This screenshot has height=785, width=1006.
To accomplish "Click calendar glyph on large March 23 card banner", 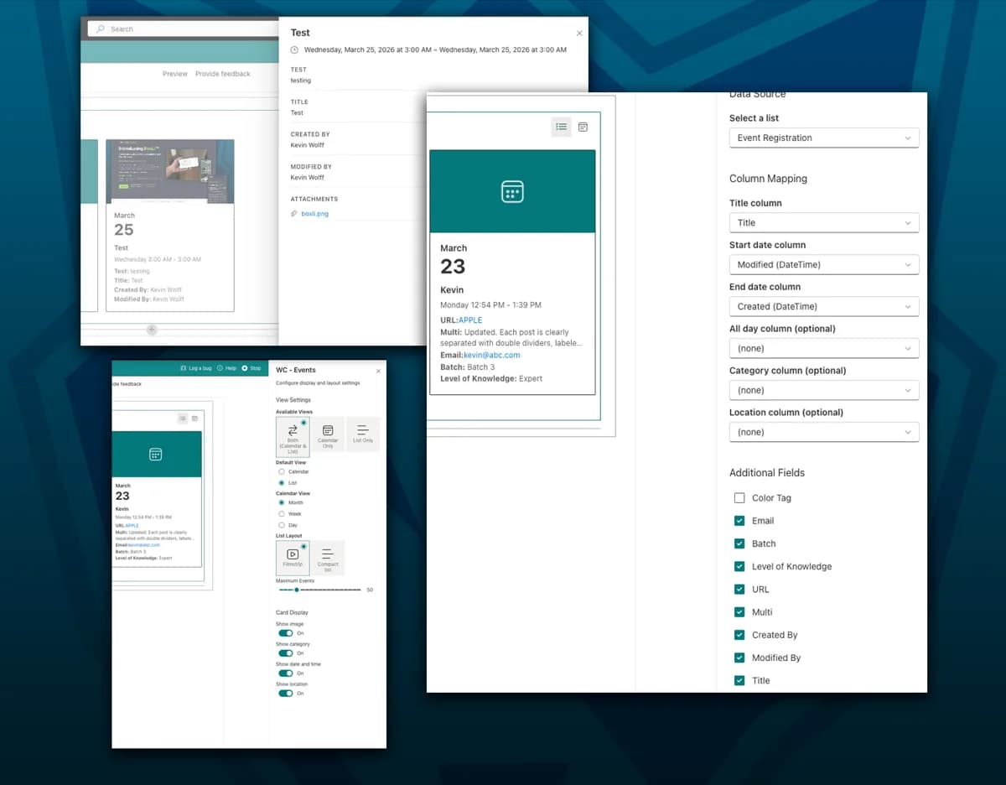I will 512,191.
